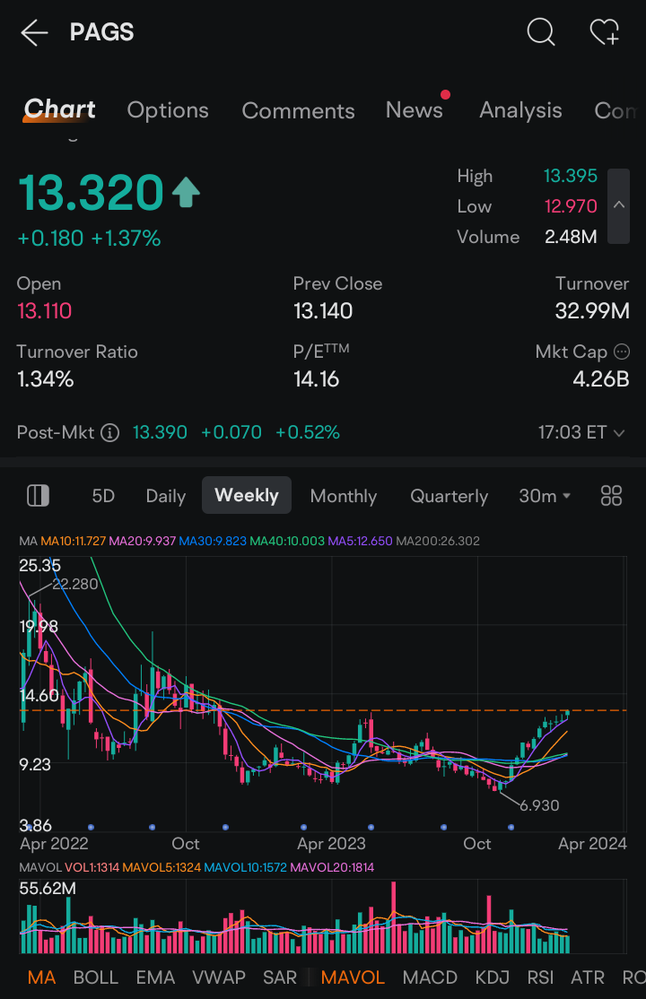Tap MA200:26.302 legend value
Viewport: 646px width, 999px height.
438,541
